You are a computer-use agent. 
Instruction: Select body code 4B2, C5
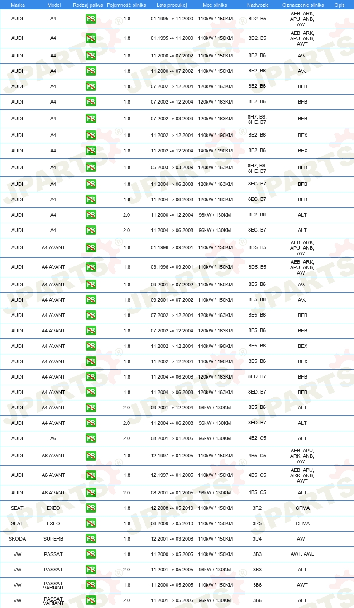point(257,438)
